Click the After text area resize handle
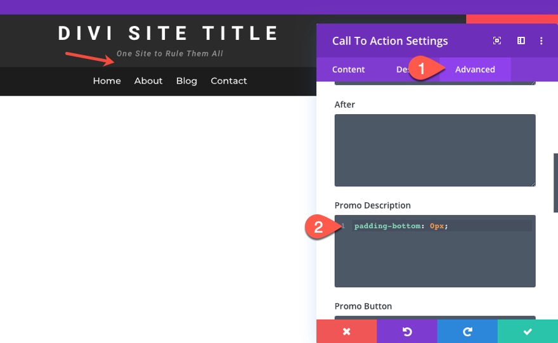 click(533, 184)
